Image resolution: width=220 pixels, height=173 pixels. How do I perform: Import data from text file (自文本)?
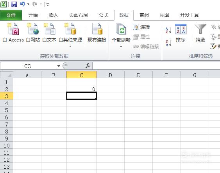pos(49,32)
